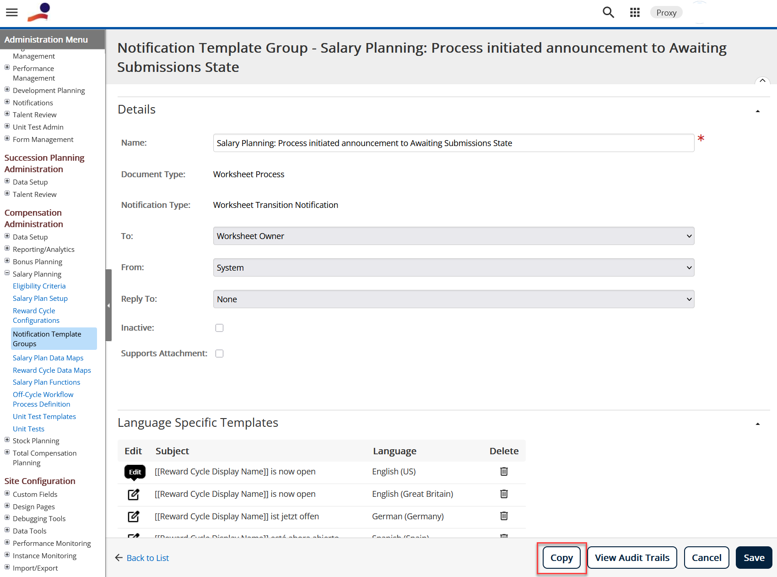Open the To recipient dropdown
This screenshot has width=777, height=577.
point(453,236)
